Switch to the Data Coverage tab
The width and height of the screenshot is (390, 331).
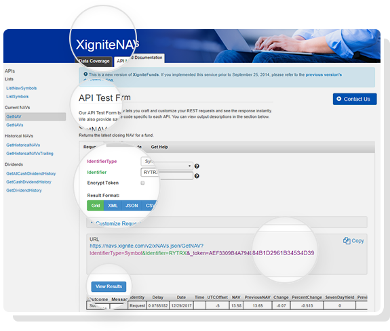pos(94,61)
